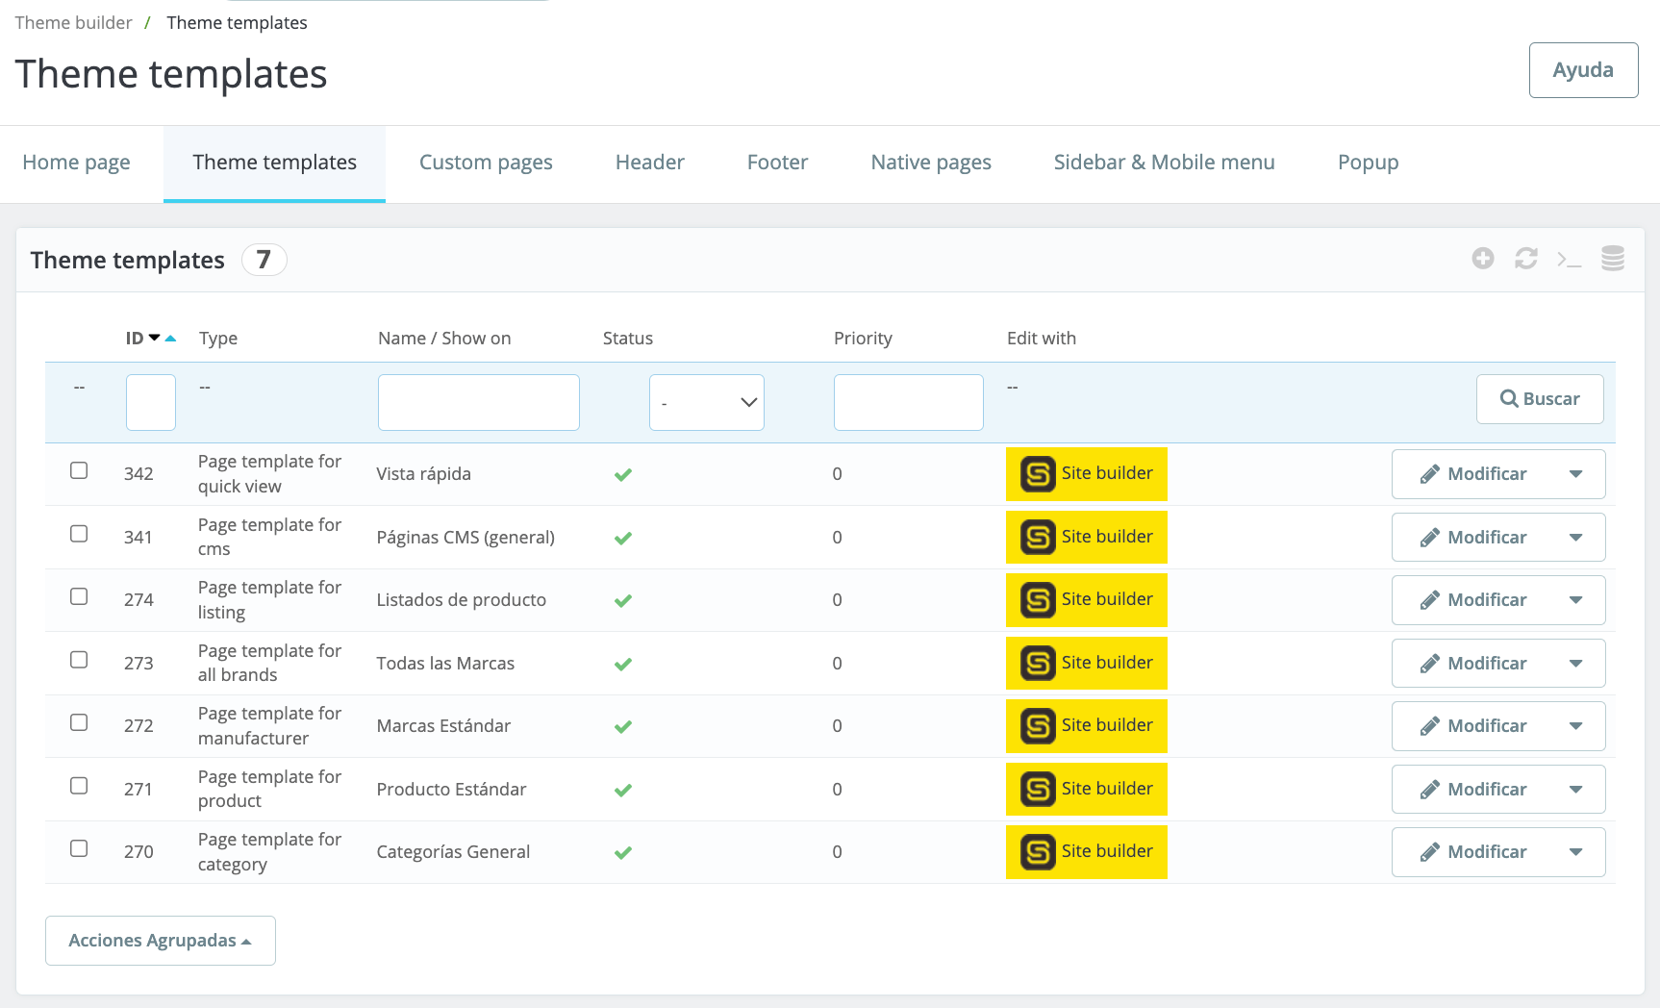The height and width of the screenshot is (1008, 1660).
Task: Tick the checkbox for template 270
Action: point(79,848)
